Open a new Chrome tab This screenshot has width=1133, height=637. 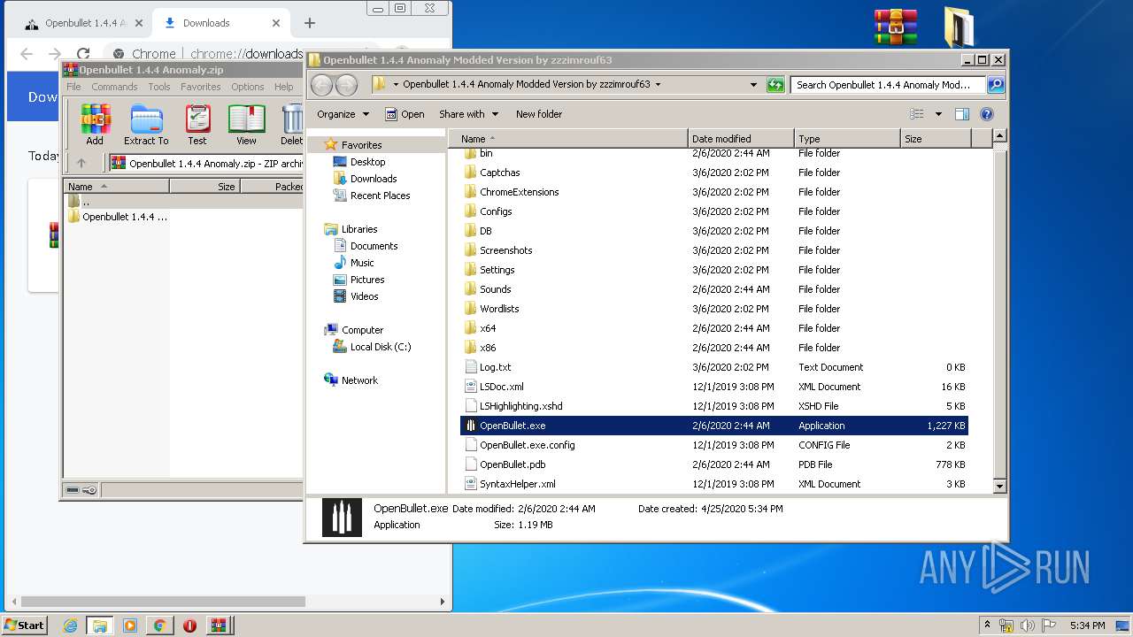pos(310,23)
